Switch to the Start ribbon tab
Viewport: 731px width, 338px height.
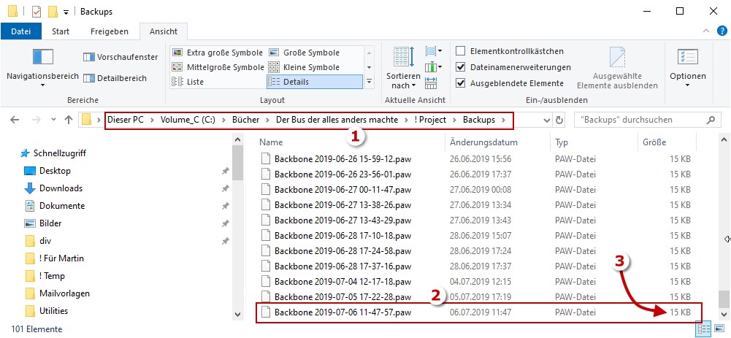61,31
